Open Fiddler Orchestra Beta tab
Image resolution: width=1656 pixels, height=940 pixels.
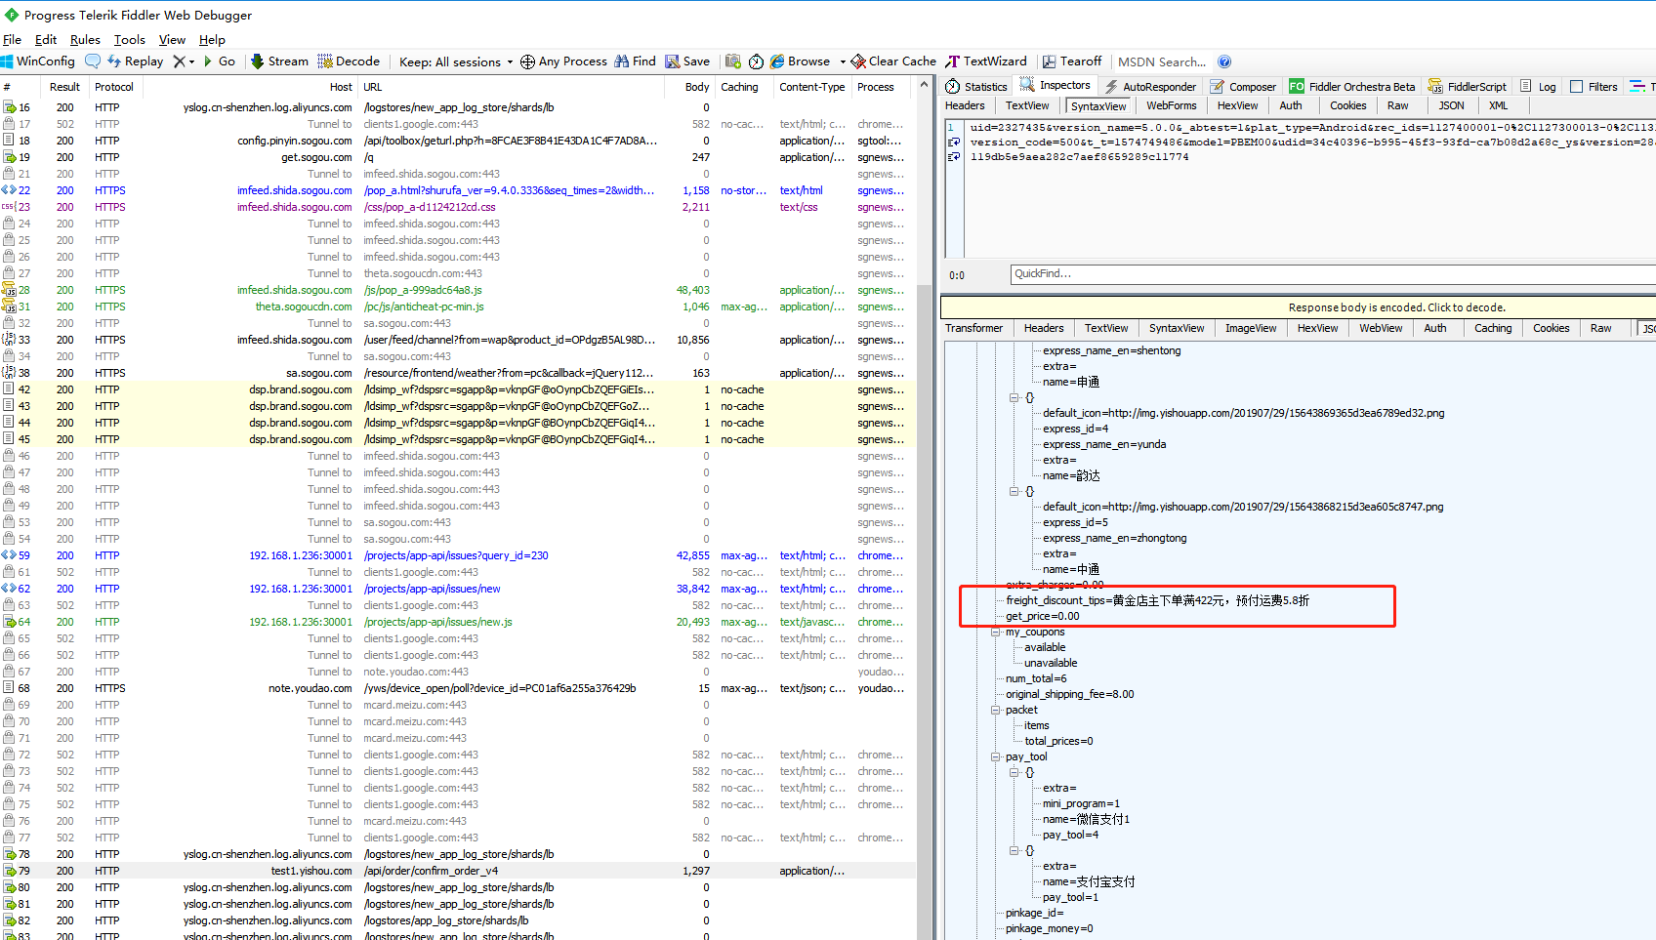coord(1352,86)
